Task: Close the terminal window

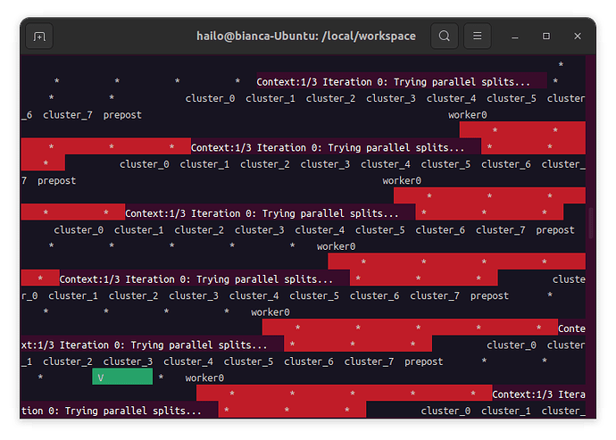Action: point(576,37)
